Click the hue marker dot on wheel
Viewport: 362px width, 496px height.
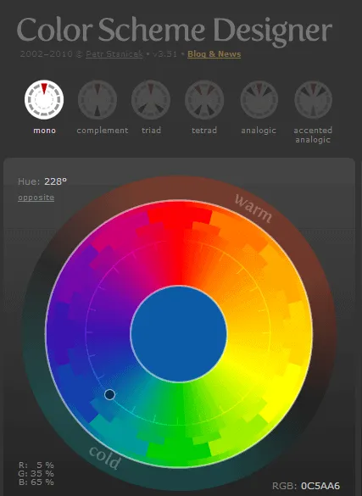pos(109,394)
